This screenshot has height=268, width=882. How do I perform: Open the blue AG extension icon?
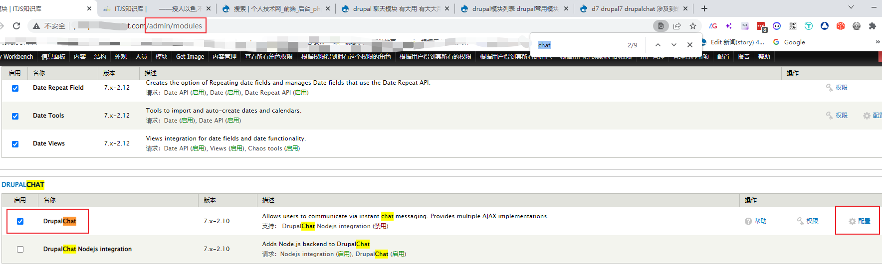[713, 26]
